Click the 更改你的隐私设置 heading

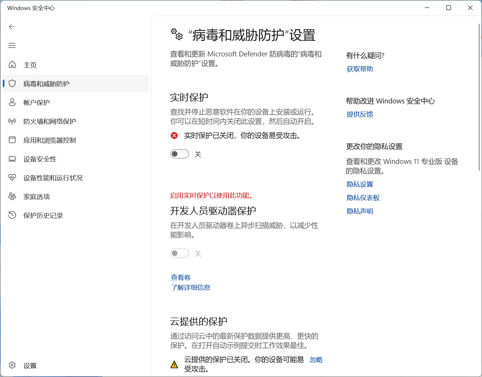[374, 146]
